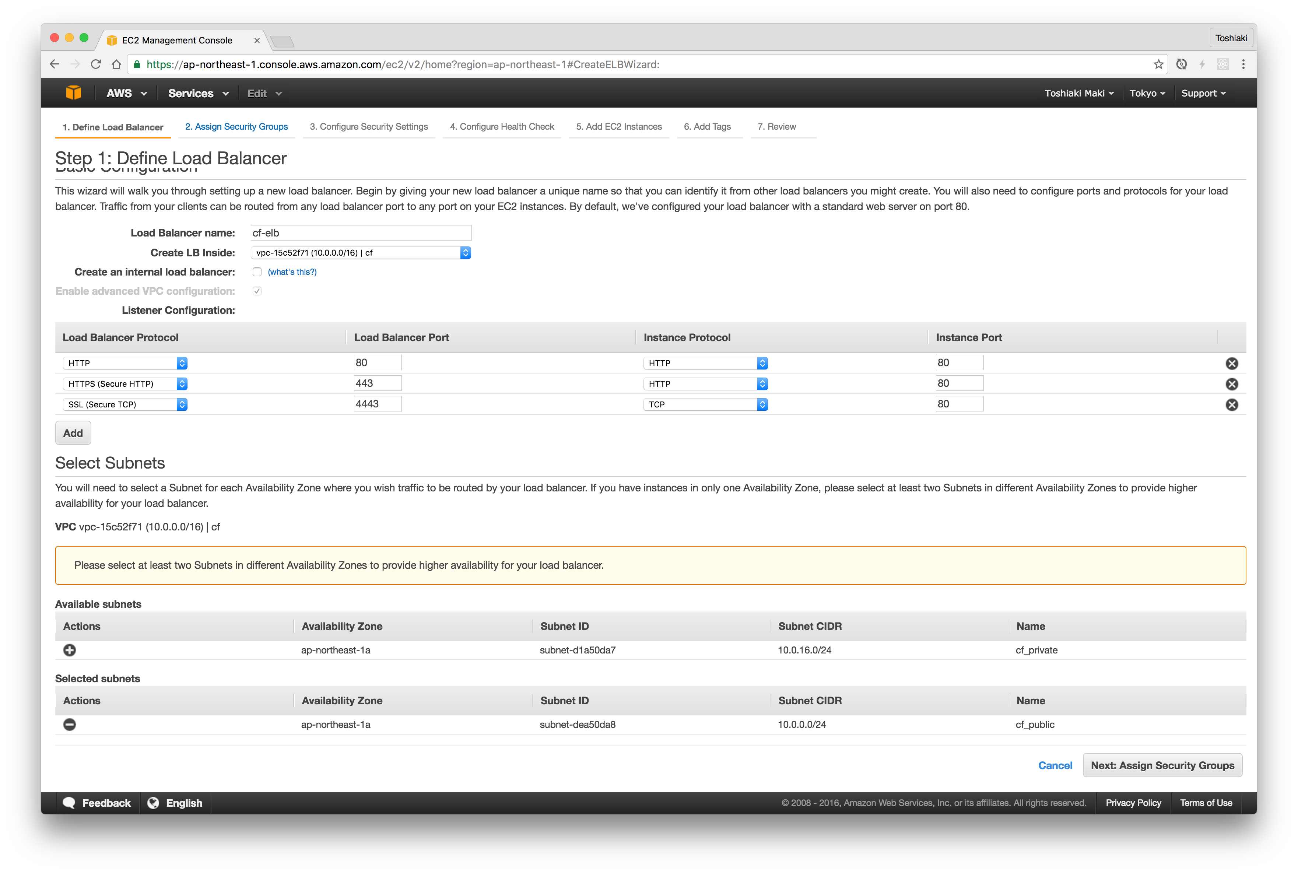The height and width of the screenshot is (873, 1298).
Task: Click the globe language icon
Action: 153,802
